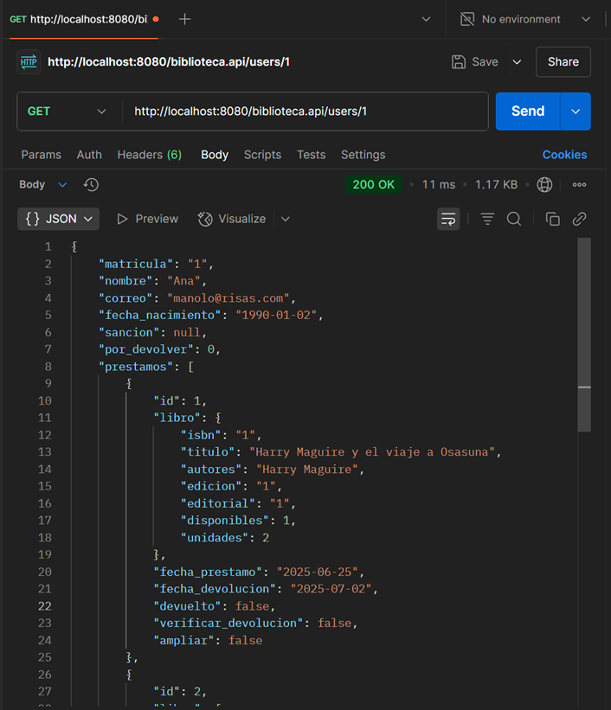This screenshot has height=710, width=611.
Task: Open the Cookies link
Action: (x=565, y=155)
